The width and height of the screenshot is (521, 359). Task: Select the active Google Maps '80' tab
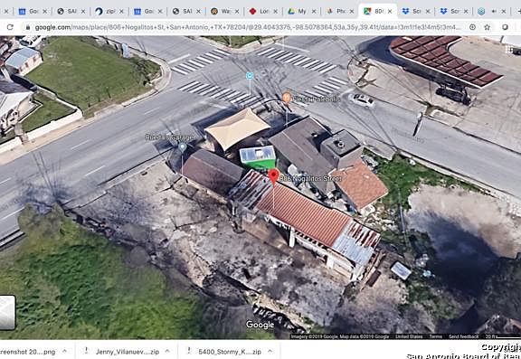click(378, 11)
